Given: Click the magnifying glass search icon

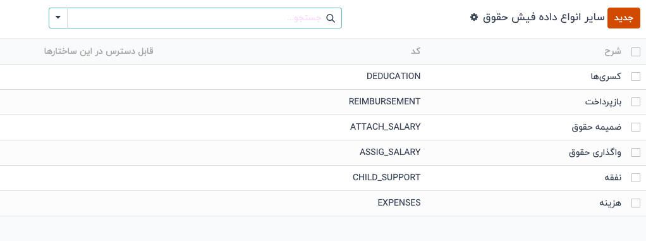Looking at the screenshot, I should pos(331,18).
